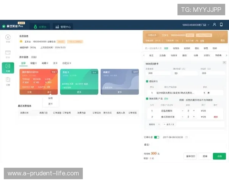The height and width of the screenshot is (183, 229).
Task: Click the card price input showing 300
Action: pos(213,73)
